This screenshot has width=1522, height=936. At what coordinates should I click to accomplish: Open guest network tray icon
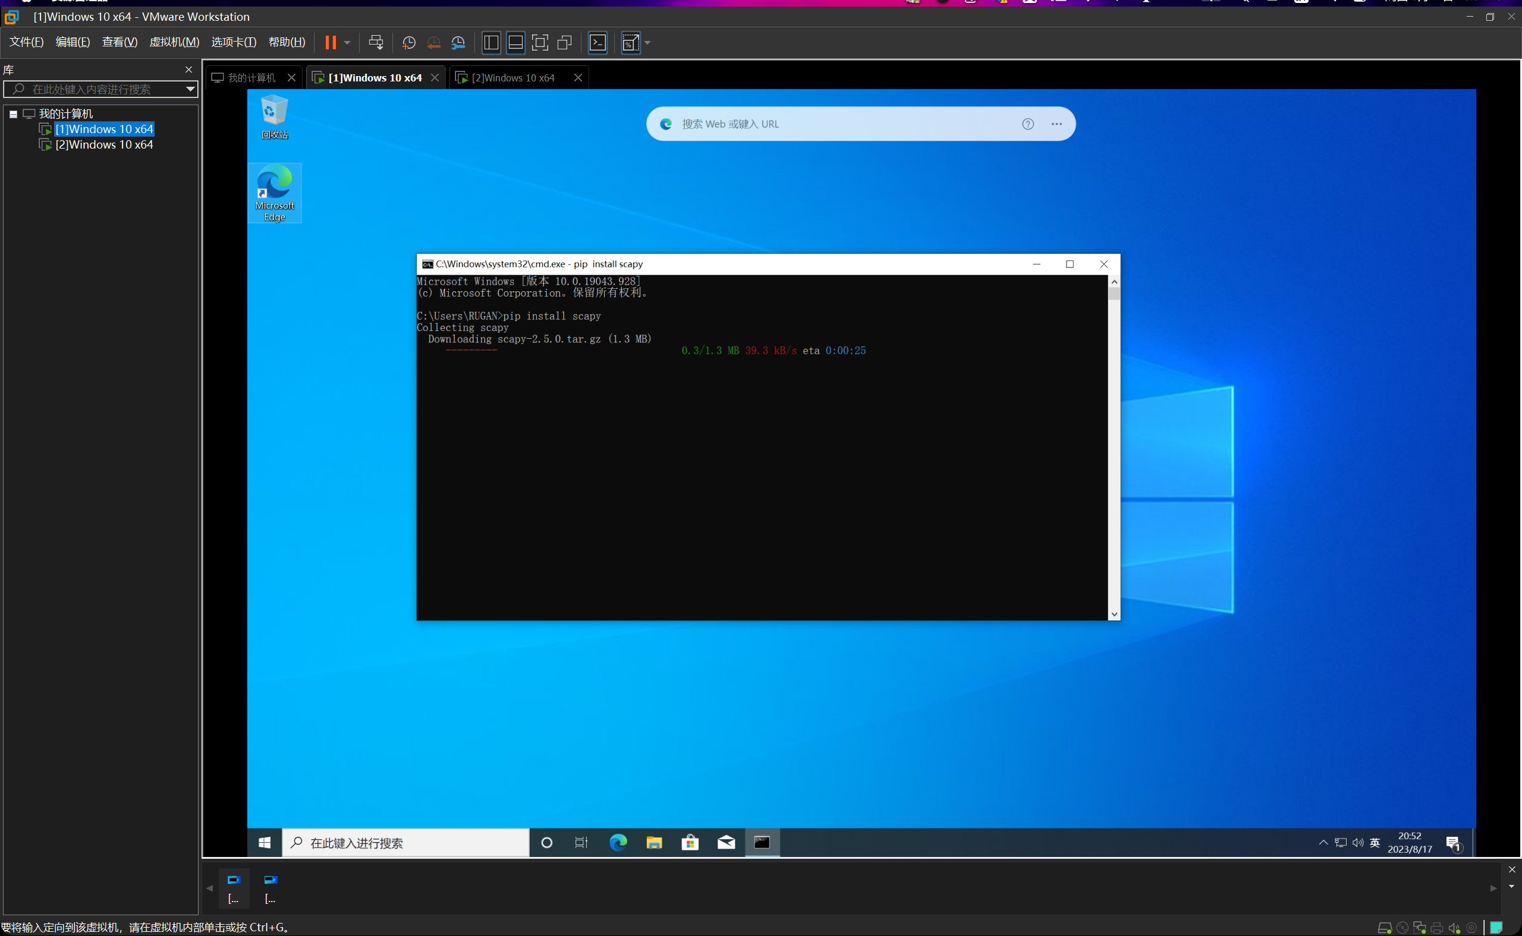coord(1341,843)
